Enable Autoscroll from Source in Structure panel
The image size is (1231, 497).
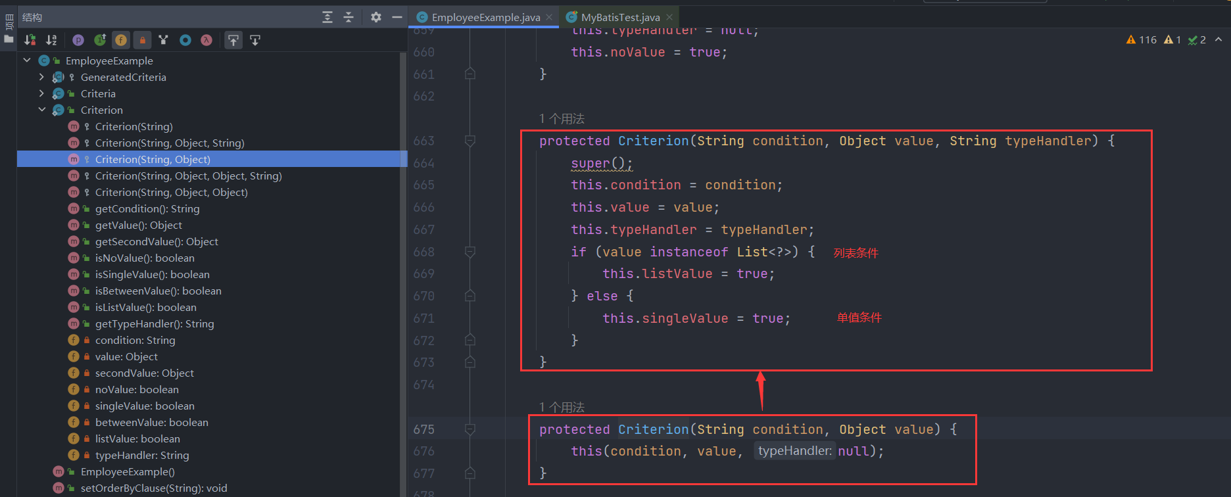[x=255, y=40]
